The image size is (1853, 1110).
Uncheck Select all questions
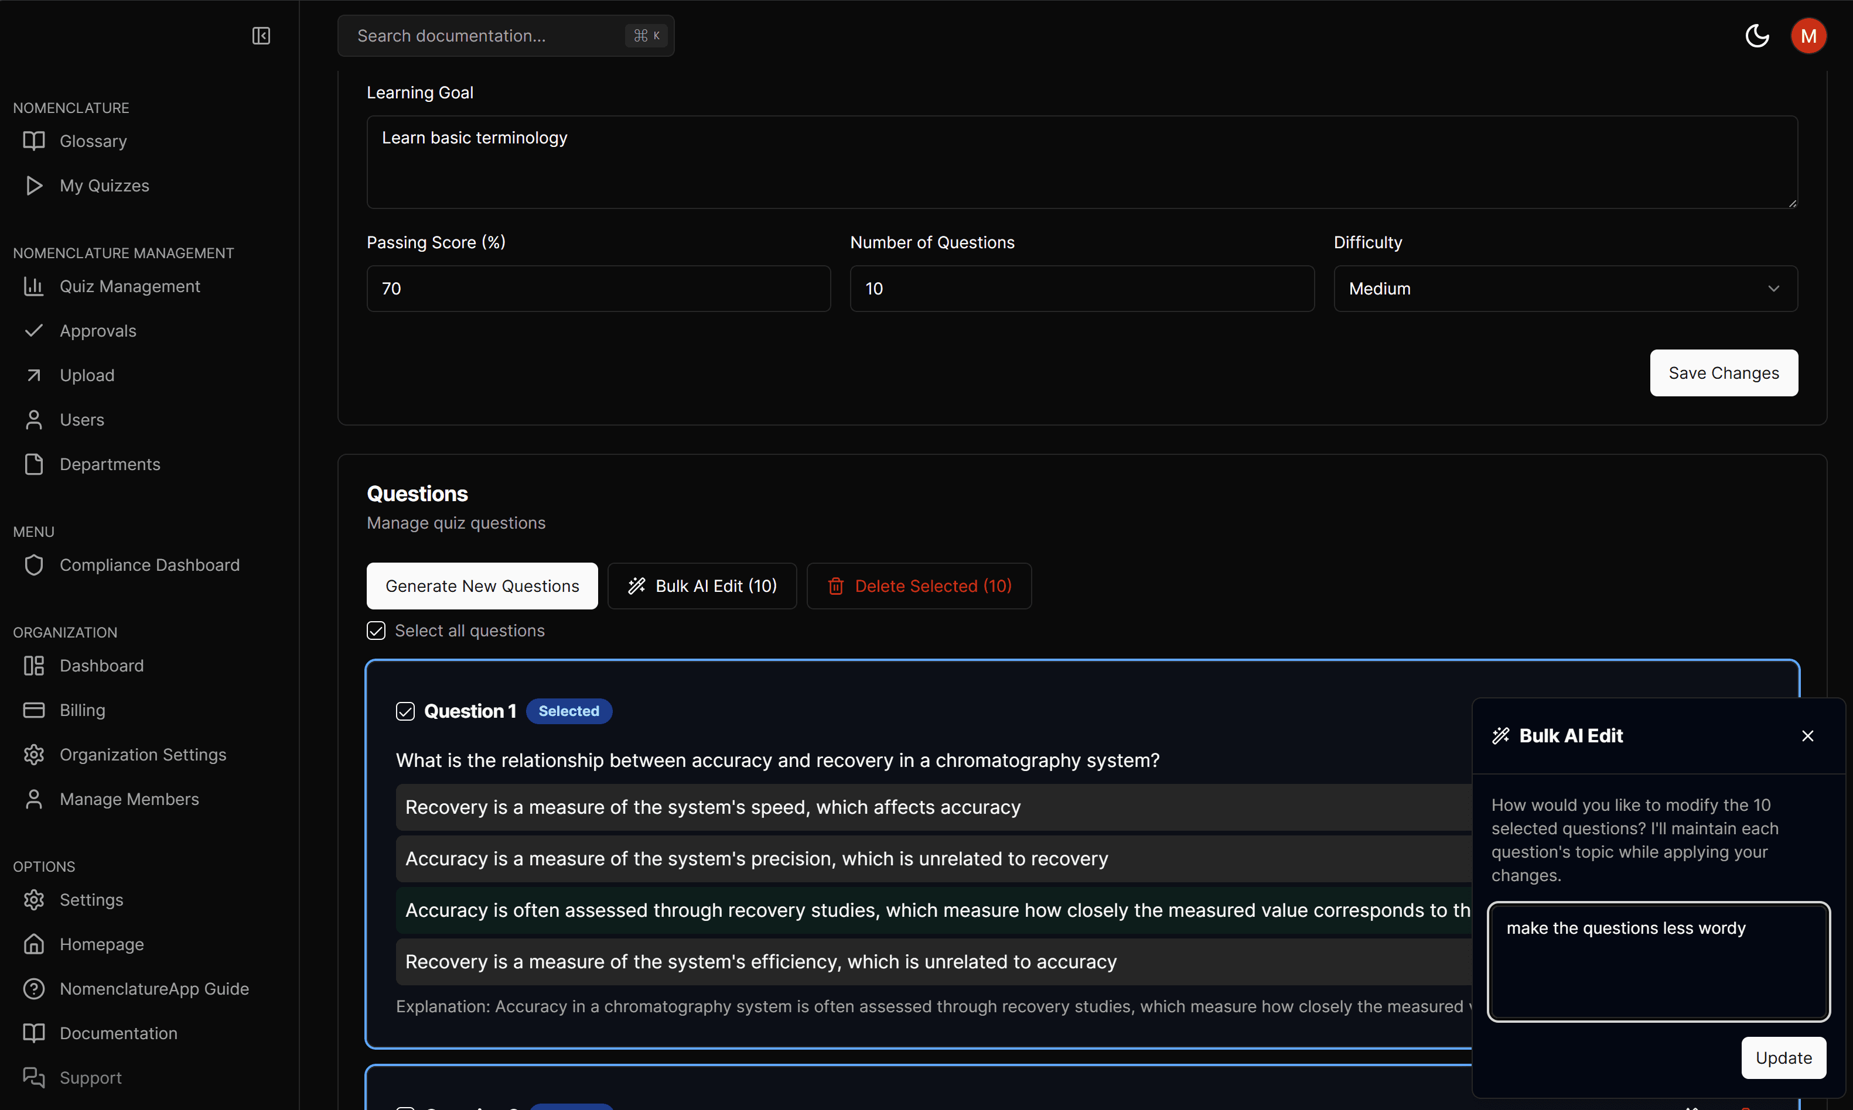(x=376, y=631)
